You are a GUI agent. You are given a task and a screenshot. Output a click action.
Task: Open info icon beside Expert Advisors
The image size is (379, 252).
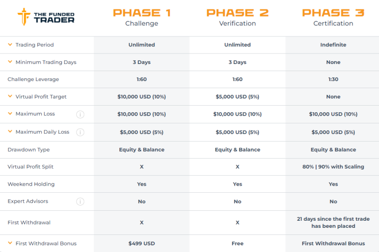[x=81, y=201]
